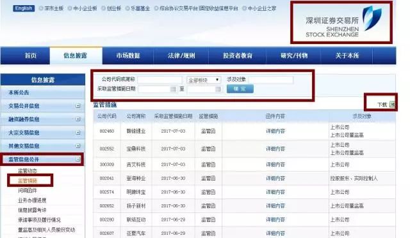Switch to the 市场数据 navigation tab
Screen dimensions: 410x238
tap(128, 56)
